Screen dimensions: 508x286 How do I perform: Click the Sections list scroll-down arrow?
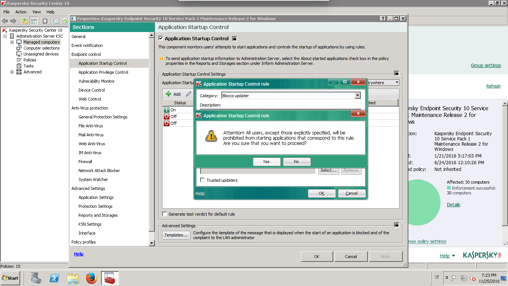pyautogui.click(x=151, y=243)
